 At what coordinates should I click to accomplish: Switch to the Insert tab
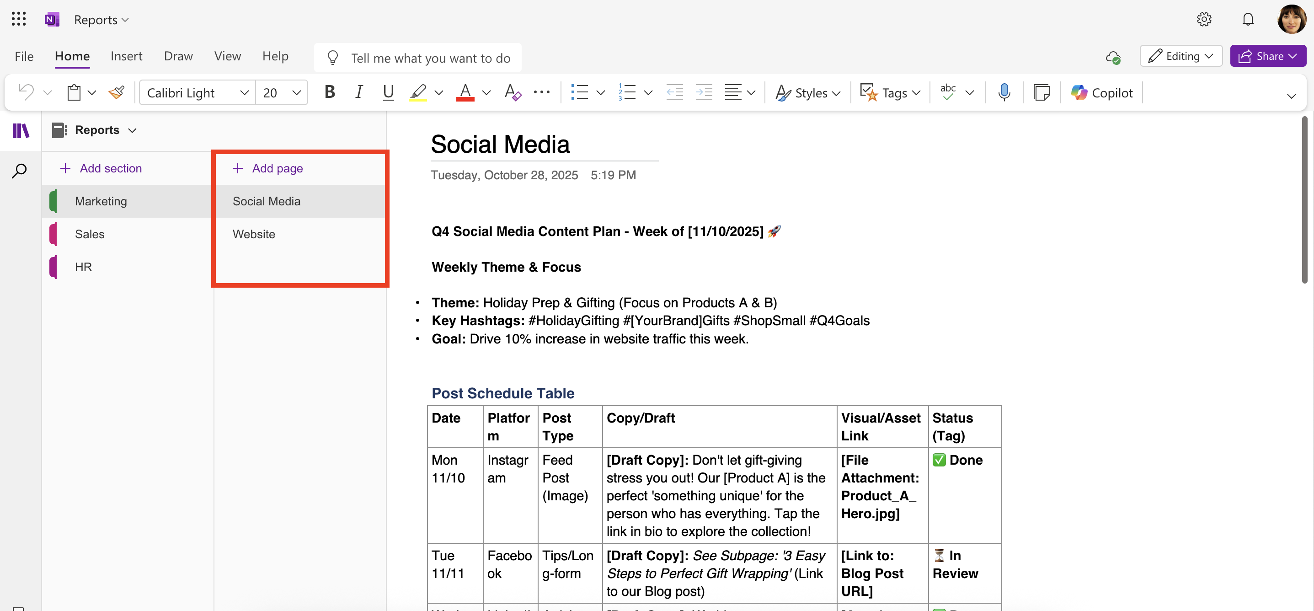(127, 56)
